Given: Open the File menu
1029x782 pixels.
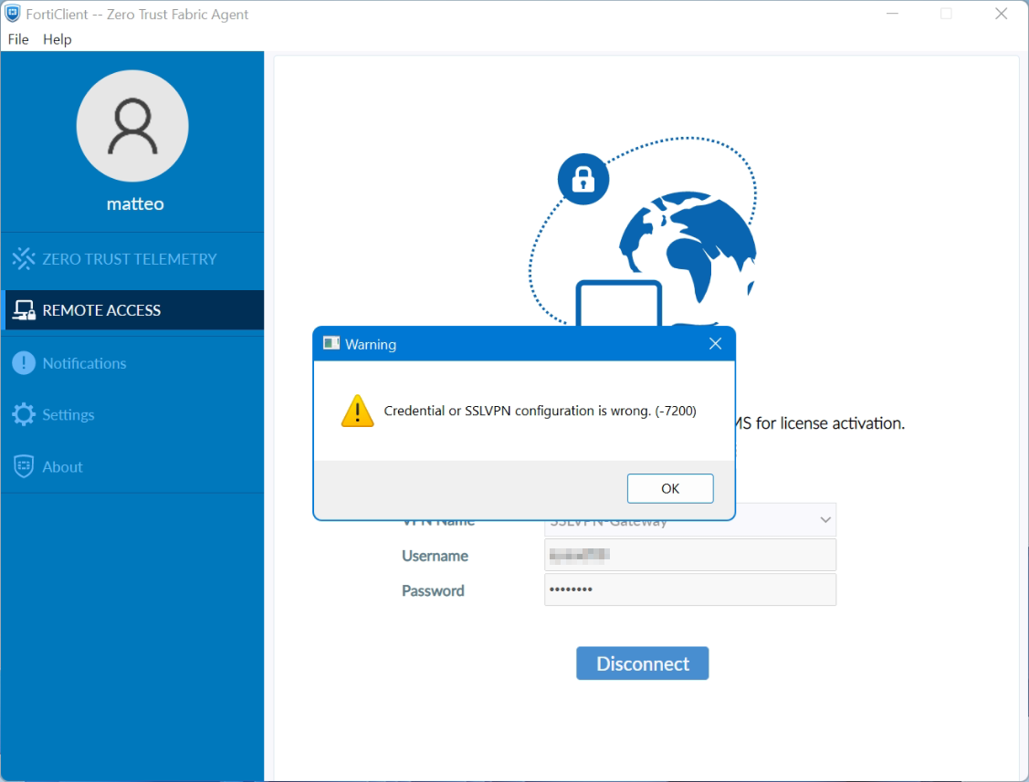Looking at the screenshot, I should pos(17,39).
